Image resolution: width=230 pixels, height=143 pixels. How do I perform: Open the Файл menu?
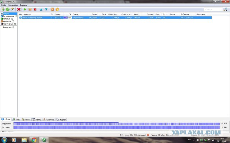(x=3, y=5)
